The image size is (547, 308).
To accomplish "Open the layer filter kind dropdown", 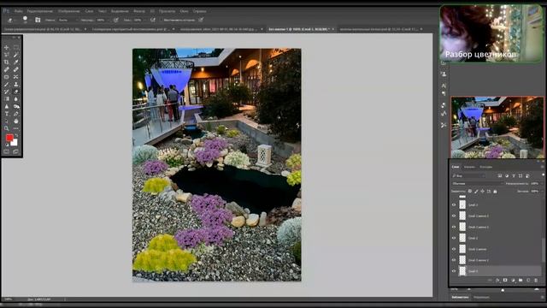I will [x=469, y=175].
